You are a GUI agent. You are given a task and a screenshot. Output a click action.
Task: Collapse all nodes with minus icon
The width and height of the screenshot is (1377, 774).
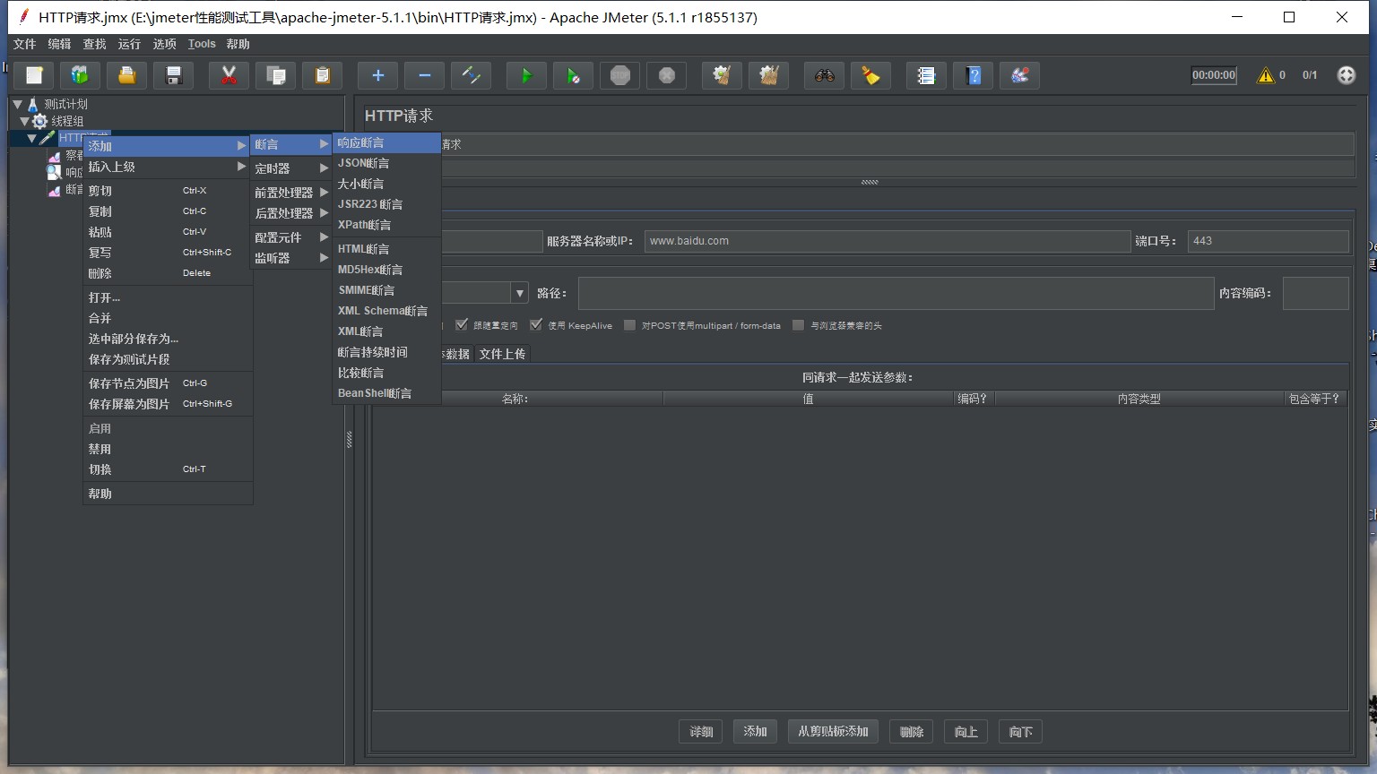click(x=424, y=76)
